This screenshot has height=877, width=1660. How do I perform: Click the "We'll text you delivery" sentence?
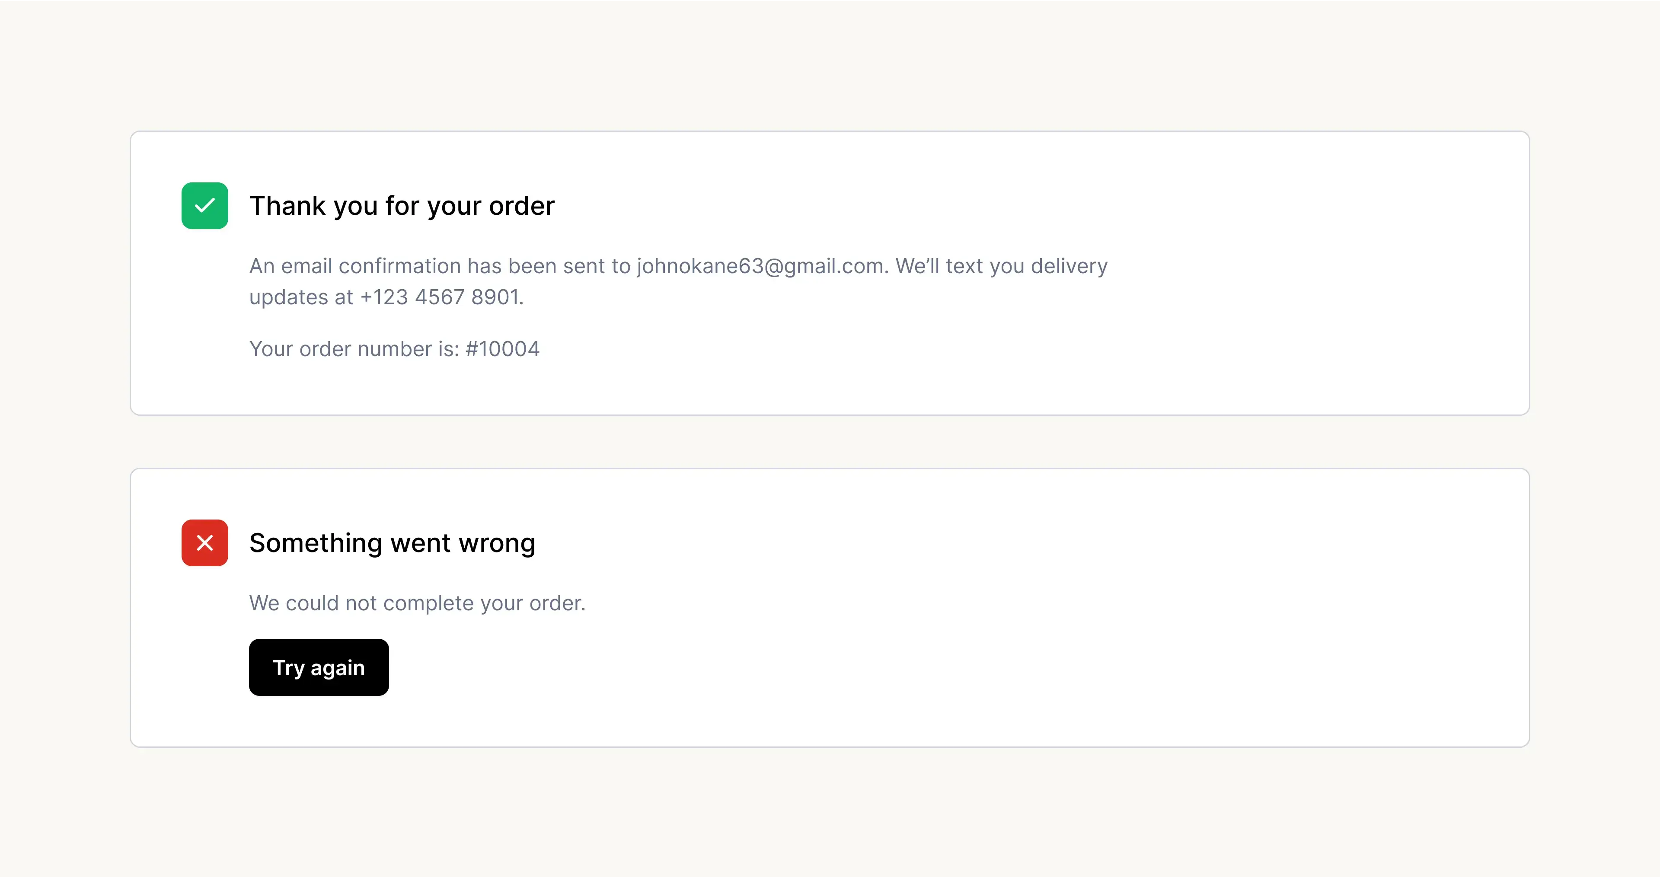(1001, 266)
